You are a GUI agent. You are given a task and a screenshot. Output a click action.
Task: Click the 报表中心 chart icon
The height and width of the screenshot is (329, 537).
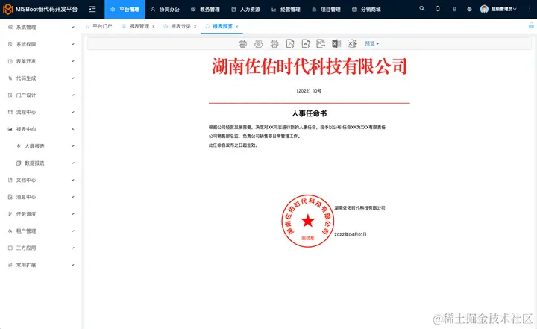(10, 129)
